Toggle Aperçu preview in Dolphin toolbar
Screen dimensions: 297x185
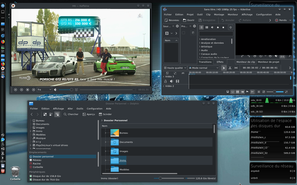89,114
